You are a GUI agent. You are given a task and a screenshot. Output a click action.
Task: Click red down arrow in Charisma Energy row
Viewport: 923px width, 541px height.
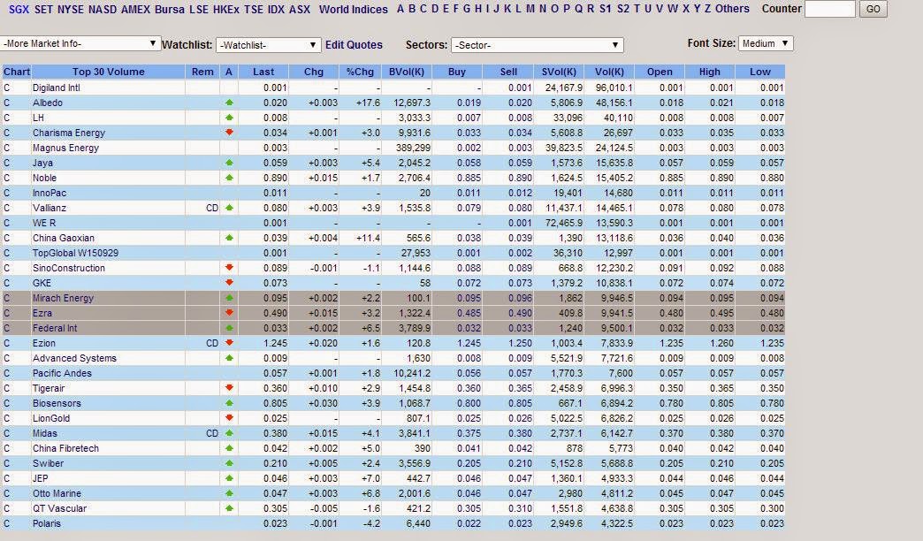point(230,133)
